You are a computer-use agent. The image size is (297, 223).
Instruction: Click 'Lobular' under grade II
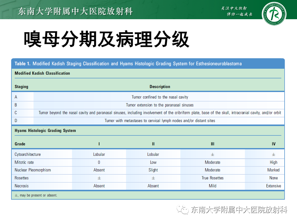pos(153,155)
